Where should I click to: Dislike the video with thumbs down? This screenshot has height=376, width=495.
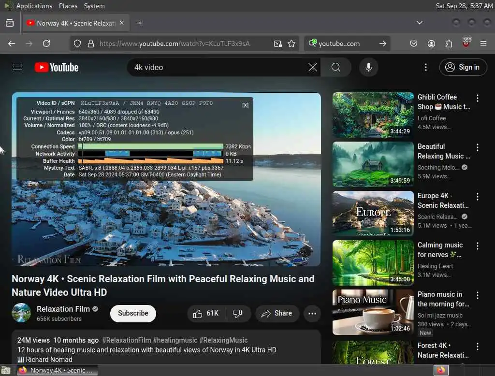[x=237, y=314]
